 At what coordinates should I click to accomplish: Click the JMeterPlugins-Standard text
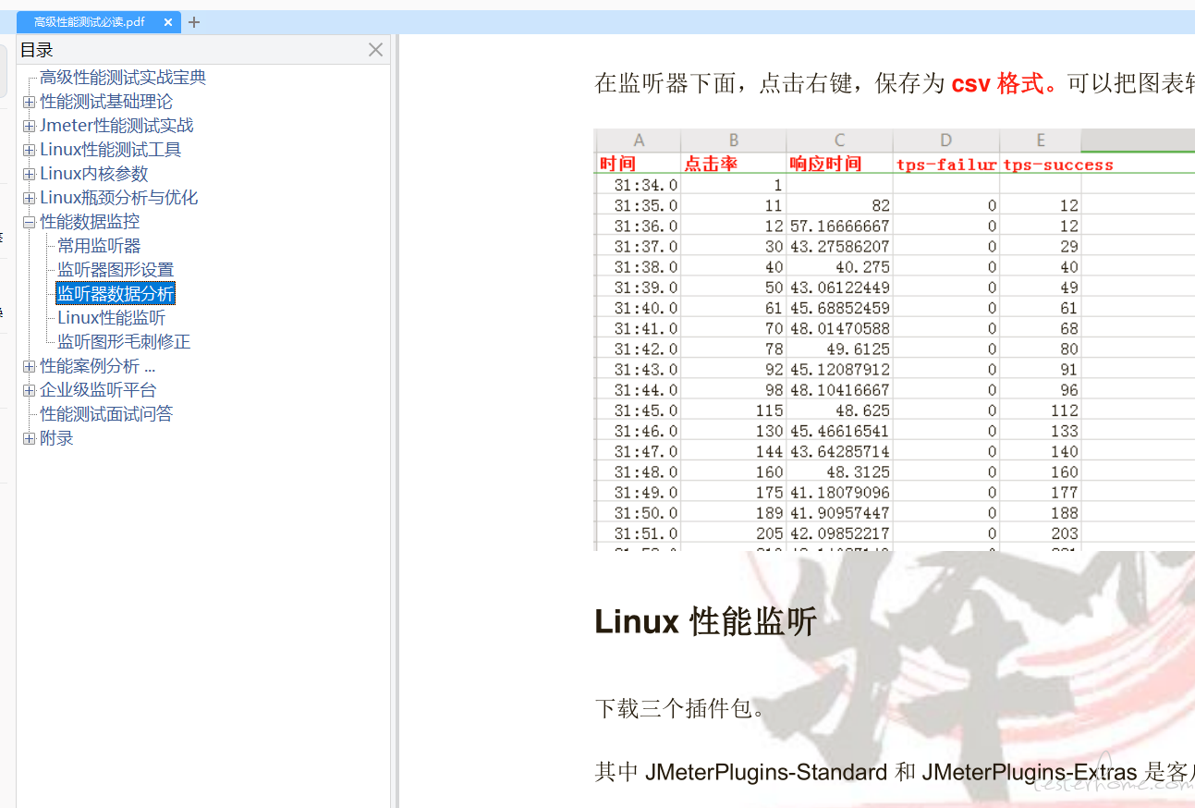tap(766, 771)
